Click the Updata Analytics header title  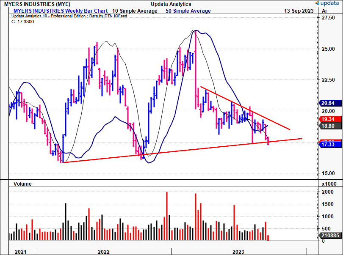coord(171,4)
